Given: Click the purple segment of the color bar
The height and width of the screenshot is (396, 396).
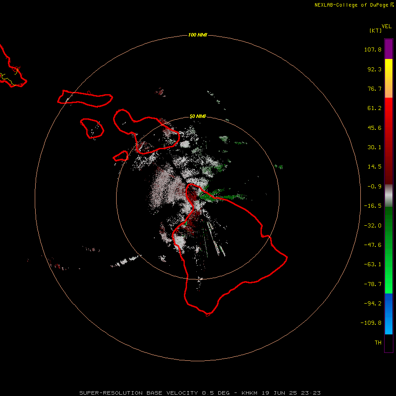Looking at the screenshot, I should click(389, 49).
